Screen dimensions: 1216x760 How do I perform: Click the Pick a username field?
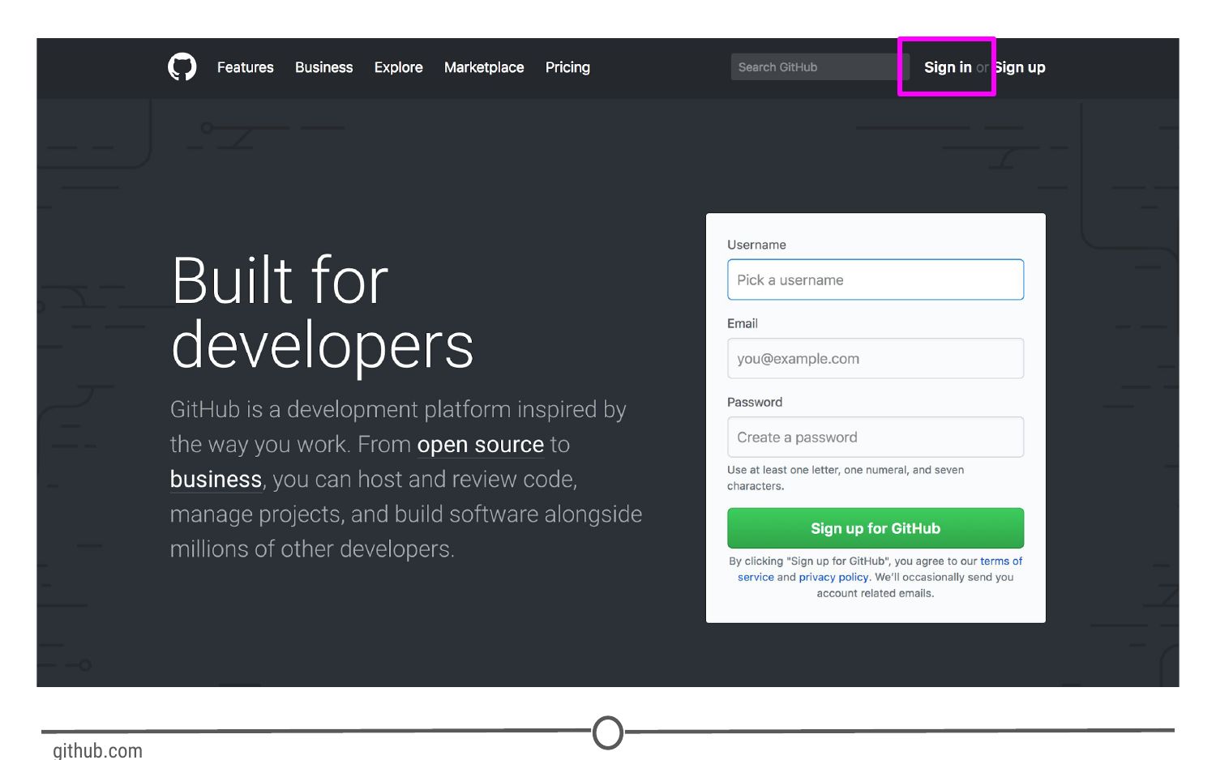pyautogui.click(x=876, y=280)
